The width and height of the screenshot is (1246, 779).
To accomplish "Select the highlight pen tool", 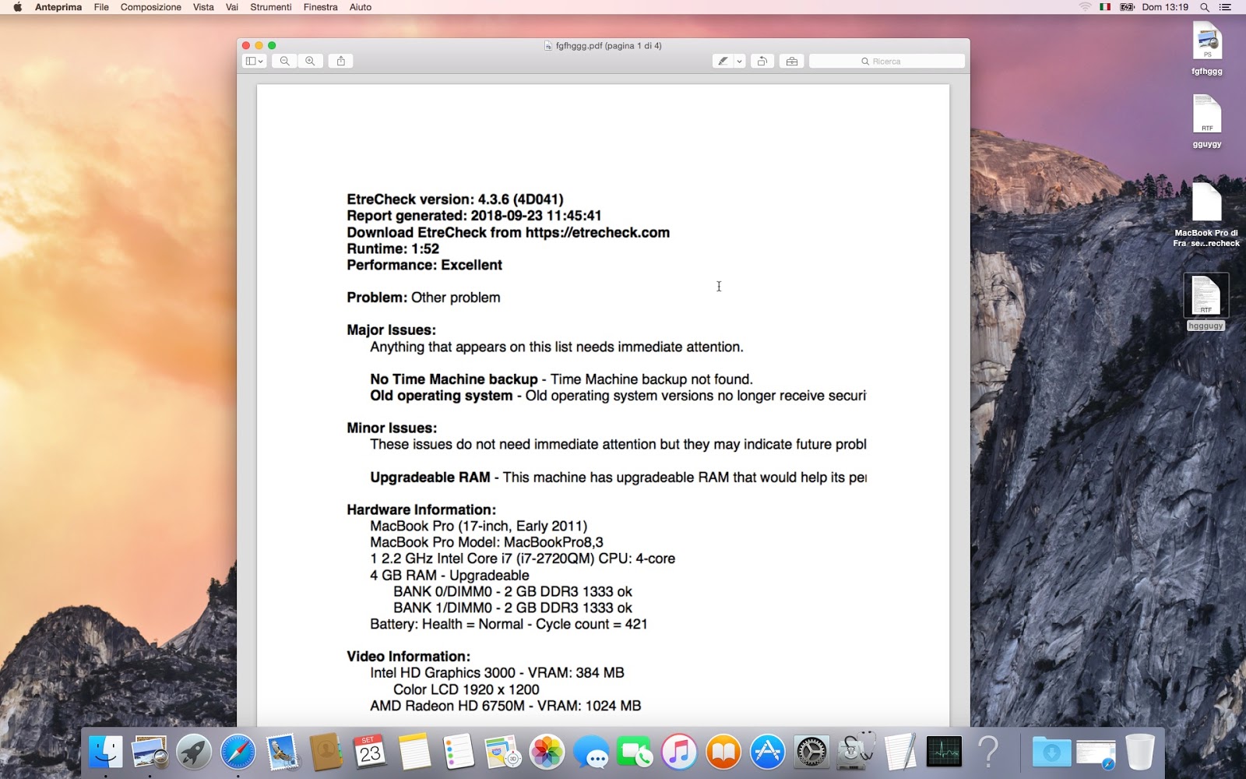I will (x=723, y=61).
